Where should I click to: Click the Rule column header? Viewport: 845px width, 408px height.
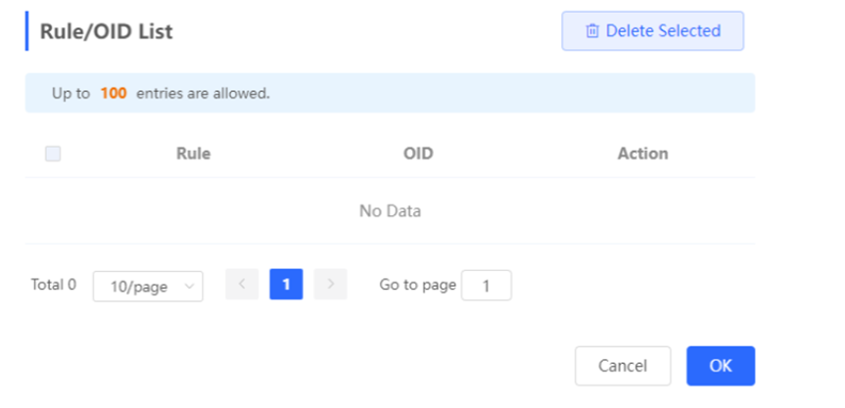[x=194, y=154]
